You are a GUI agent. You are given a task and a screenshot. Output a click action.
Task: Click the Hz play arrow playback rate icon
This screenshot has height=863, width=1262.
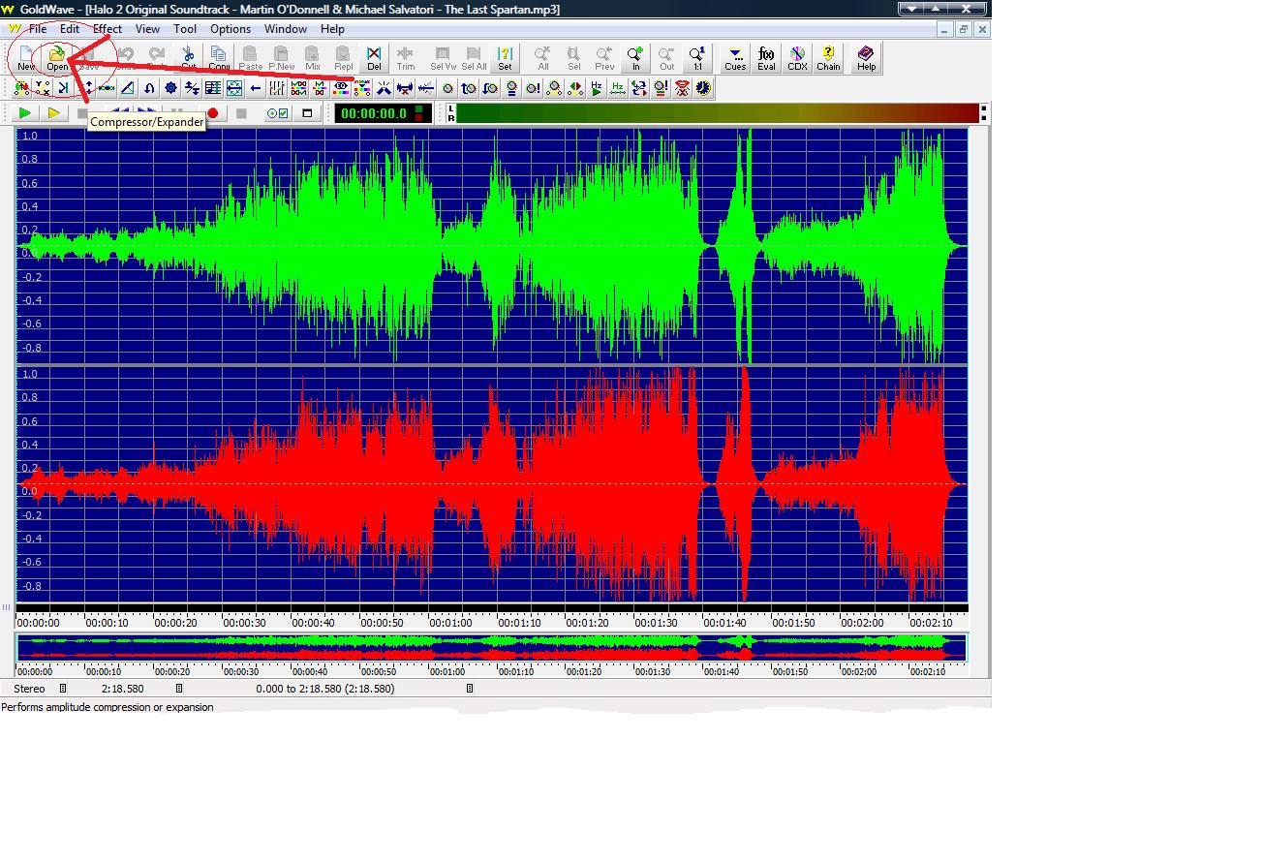click(597, 88)
